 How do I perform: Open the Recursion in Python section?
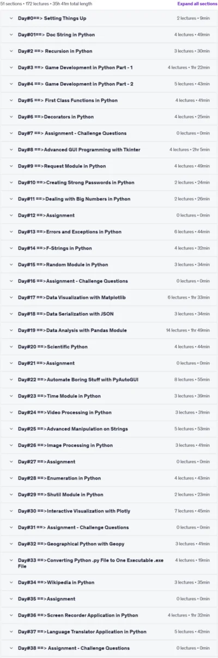pyautogui.click(x=109, y=51)
